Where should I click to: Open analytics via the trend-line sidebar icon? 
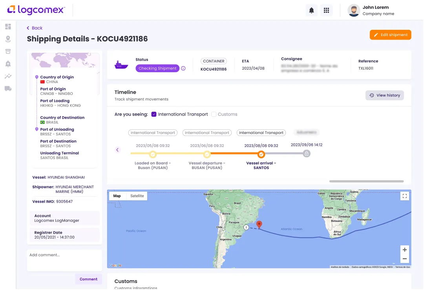(8, 76)
